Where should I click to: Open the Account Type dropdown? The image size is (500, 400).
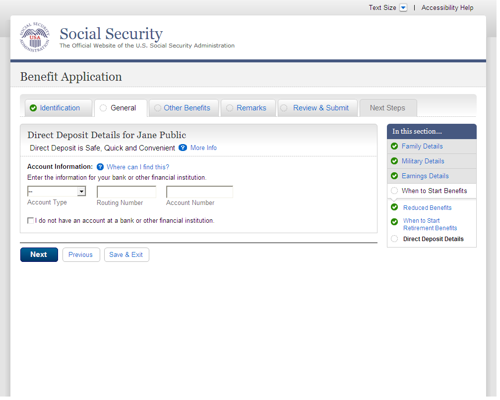(57, 192)
